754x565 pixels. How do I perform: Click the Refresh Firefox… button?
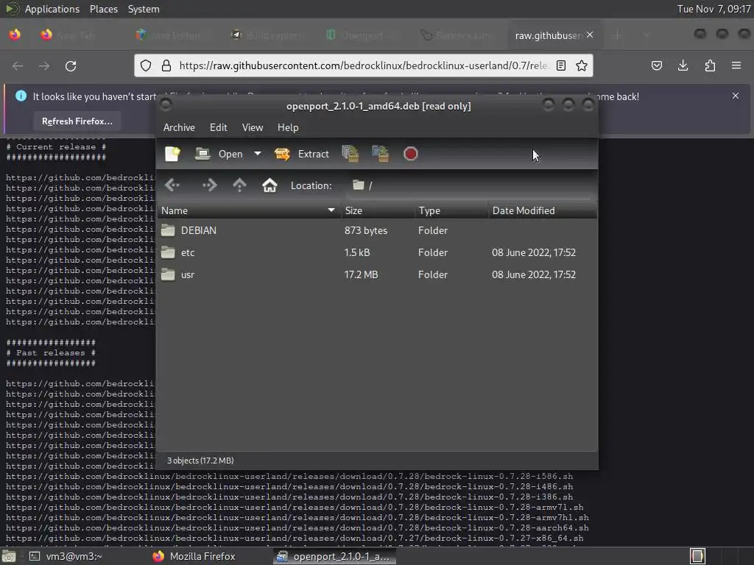[x=77, y=121]
